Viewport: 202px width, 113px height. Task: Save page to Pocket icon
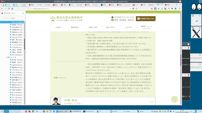pos(133,8)
